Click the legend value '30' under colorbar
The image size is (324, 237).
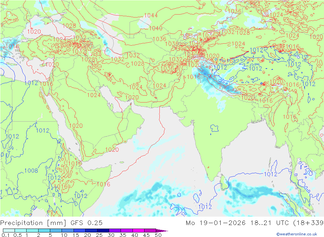click(x=111, y=235)
